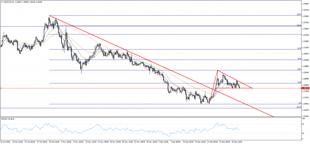Click the USDCAD,H4 chart title

click(x=9, y=2)
